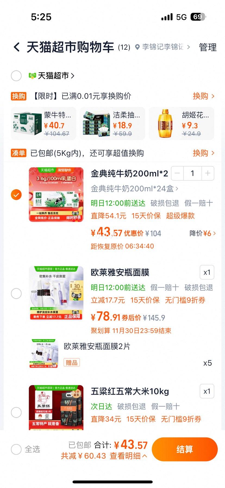Tap the location pin icon

(137, 47)
